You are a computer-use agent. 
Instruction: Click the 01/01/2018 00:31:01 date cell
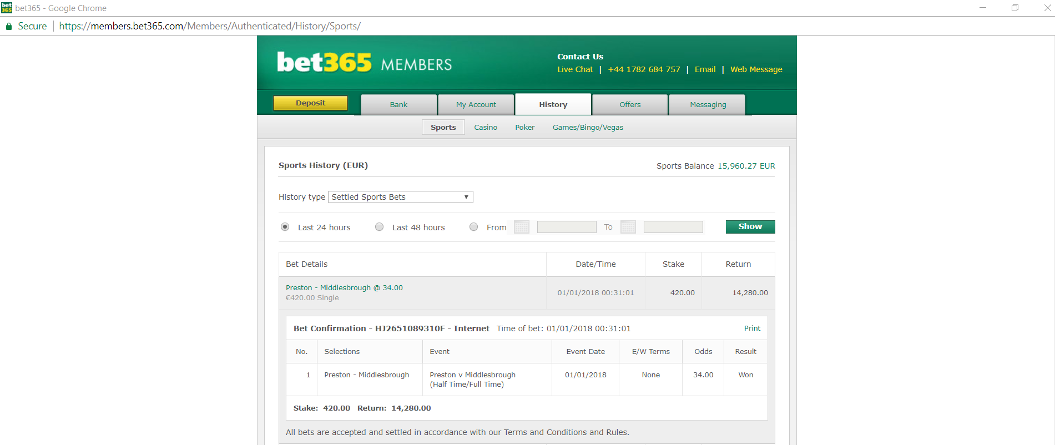[595, 292]
